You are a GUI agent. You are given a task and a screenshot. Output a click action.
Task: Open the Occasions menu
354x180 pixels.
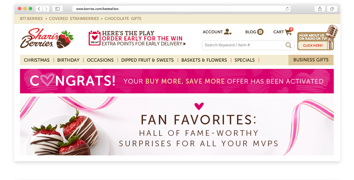pyautogui.click(x=100, y=60)
